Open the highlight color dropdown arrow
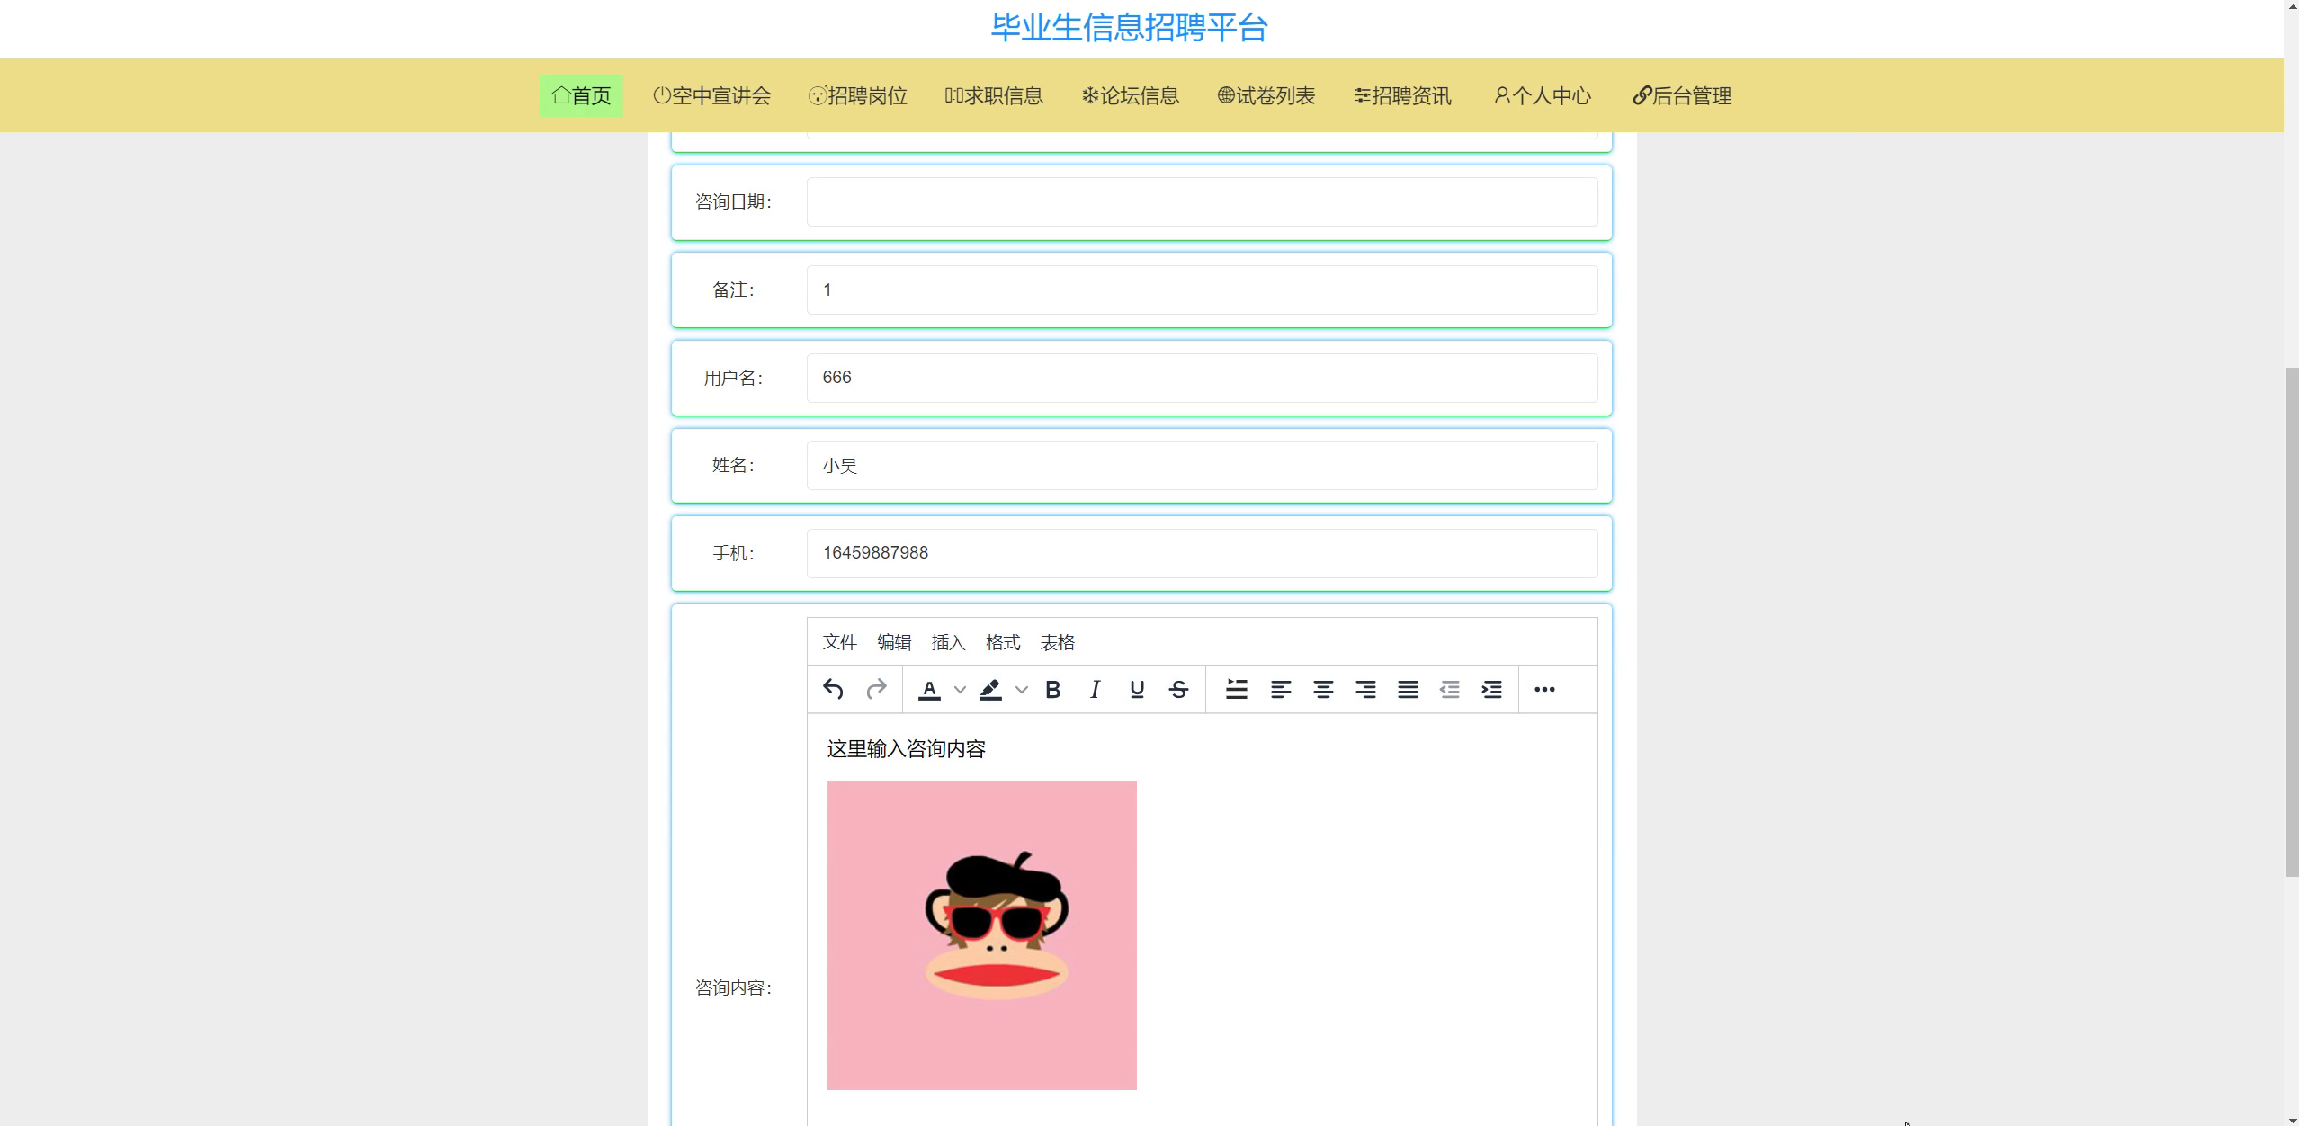Image resolution: width=2299 pixels, height=1126 pixels. pos(1021,690)
